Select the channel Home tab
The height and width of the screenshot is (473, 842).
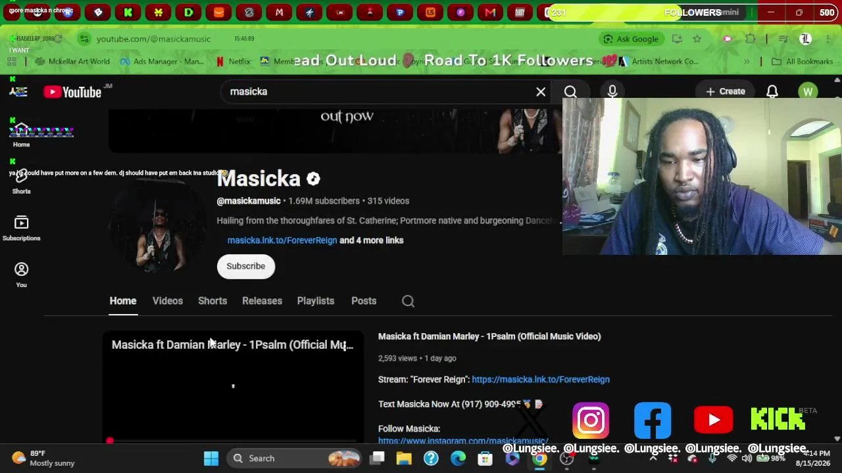[x=123, y=301]
